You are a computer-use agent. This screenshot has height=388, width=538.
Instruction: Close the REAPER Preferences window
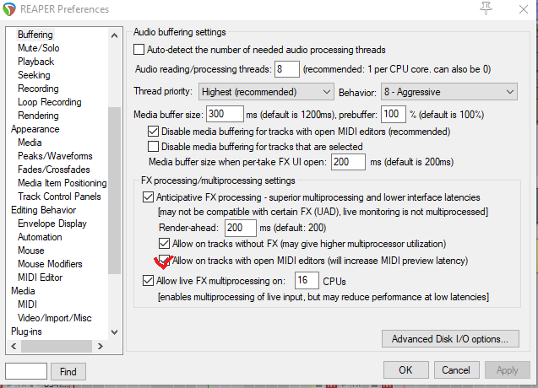[x=524, y=9]
